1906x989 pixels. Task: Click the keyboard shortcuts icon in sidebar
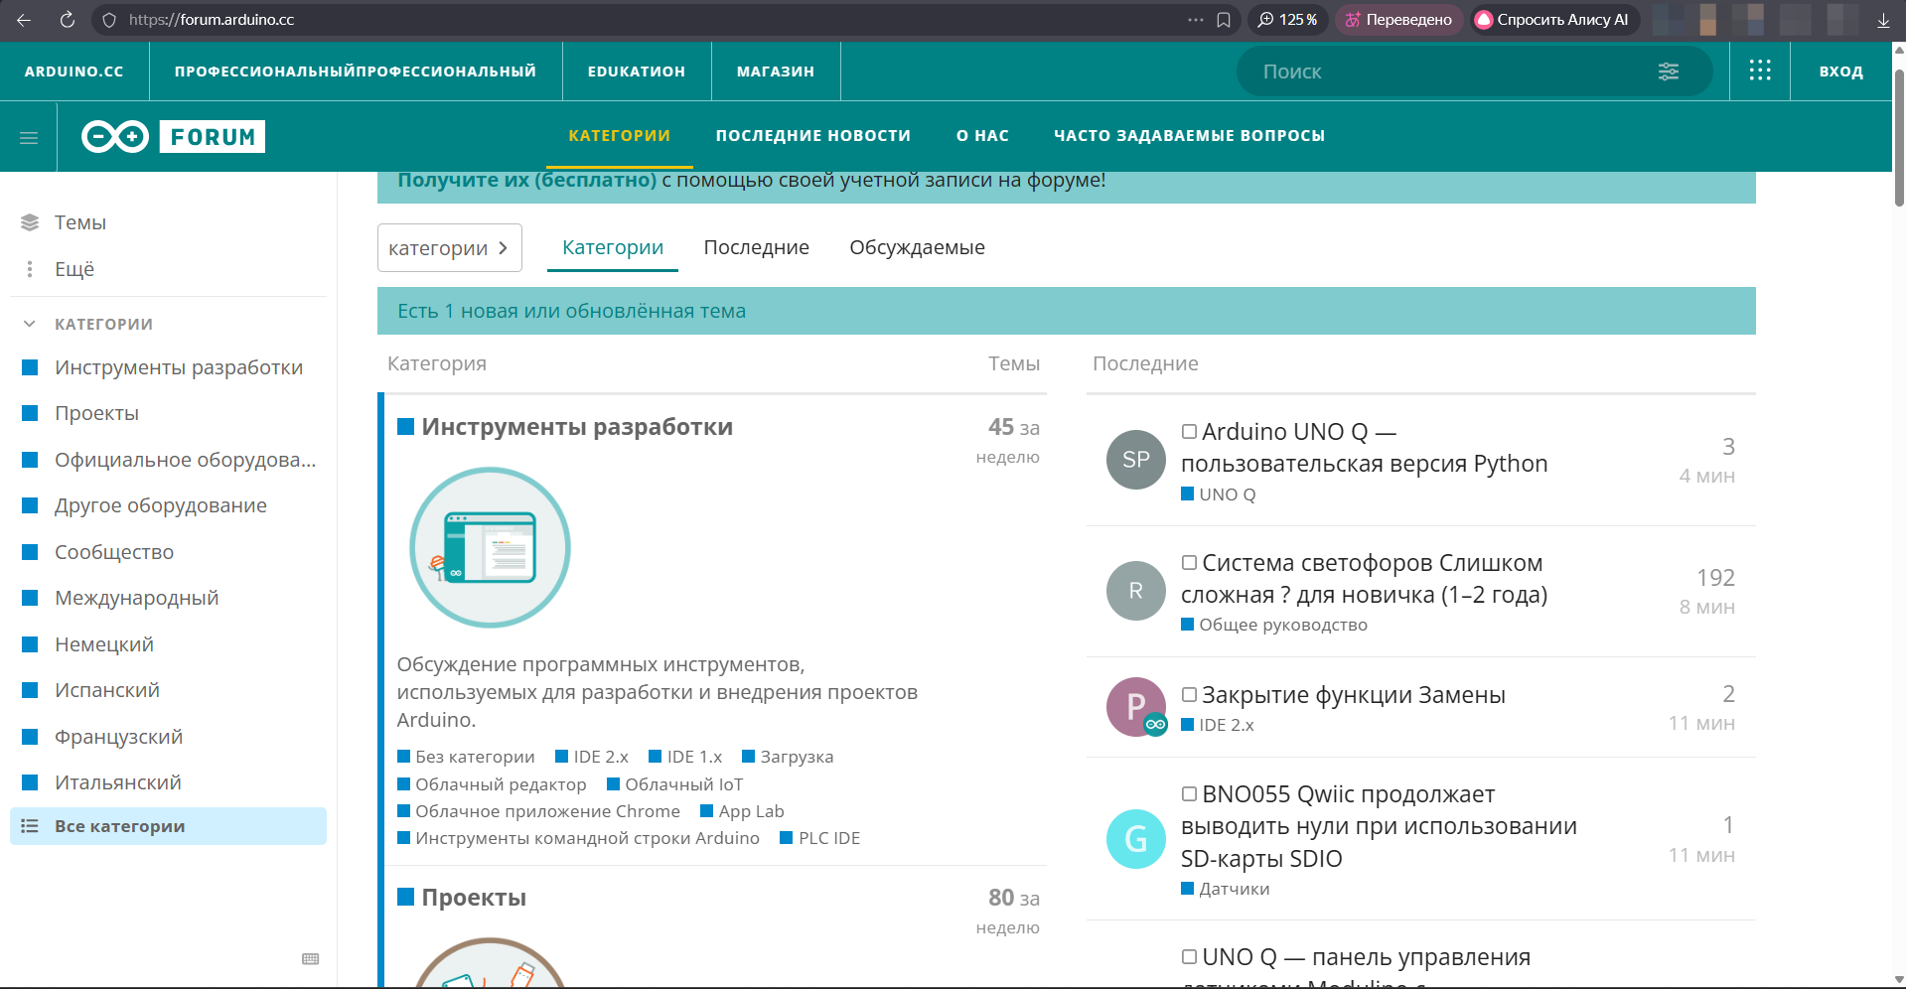[310, 959]
